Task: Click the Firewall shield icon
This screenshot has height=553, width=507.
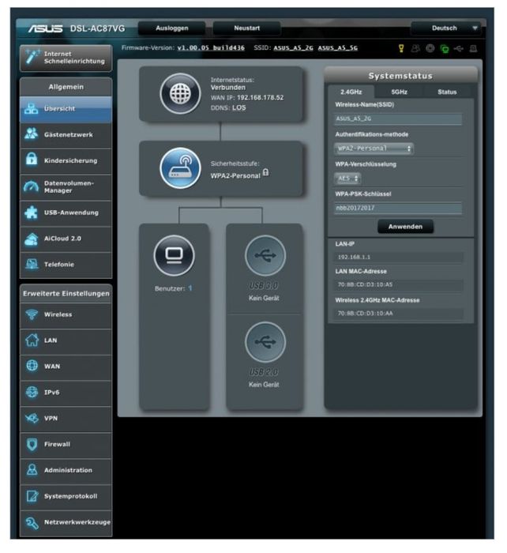Action: [32, 444]
